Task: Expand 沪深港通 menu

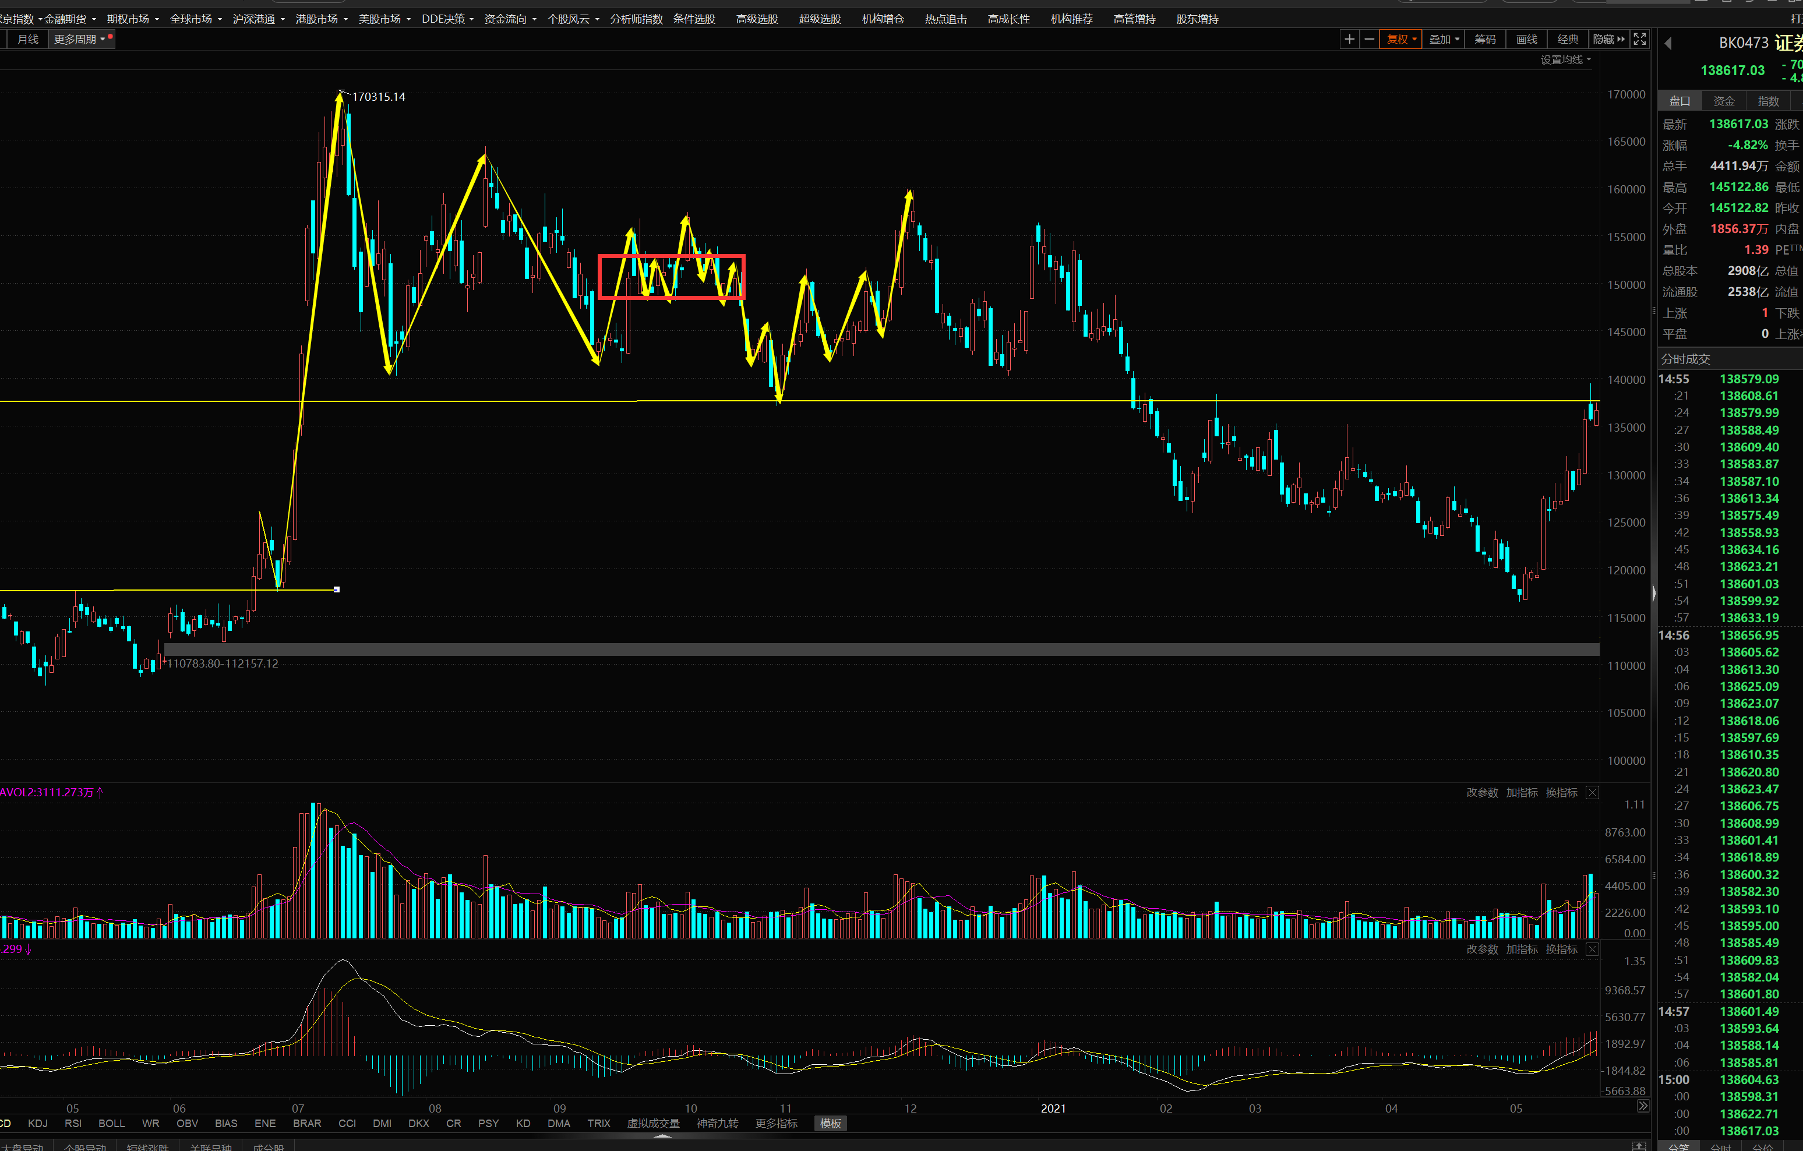Action: 258,19
